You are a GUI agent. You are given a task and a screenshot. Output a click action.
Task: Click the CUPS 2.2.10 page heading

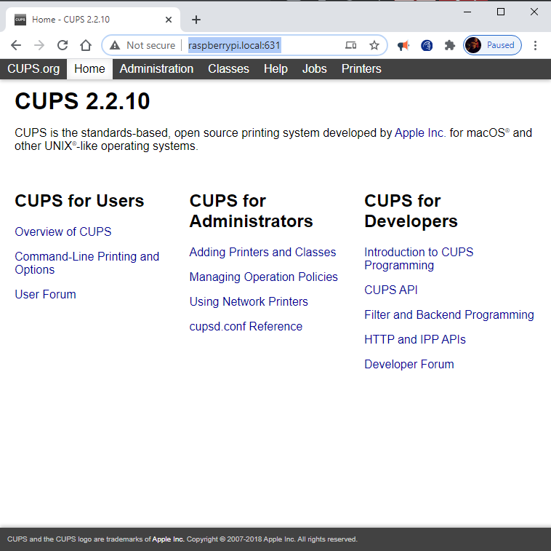coord(82,101)
